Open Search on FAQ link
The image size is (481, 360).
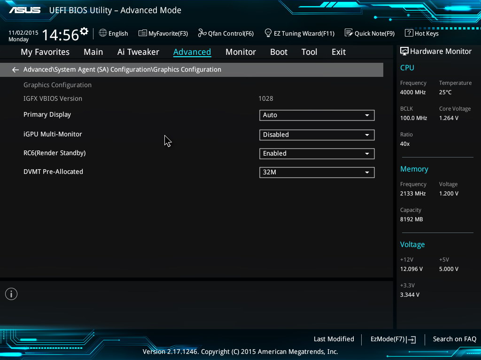tap(455, 339)
